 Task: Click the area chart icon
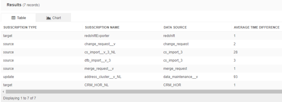tap(48, 18)
